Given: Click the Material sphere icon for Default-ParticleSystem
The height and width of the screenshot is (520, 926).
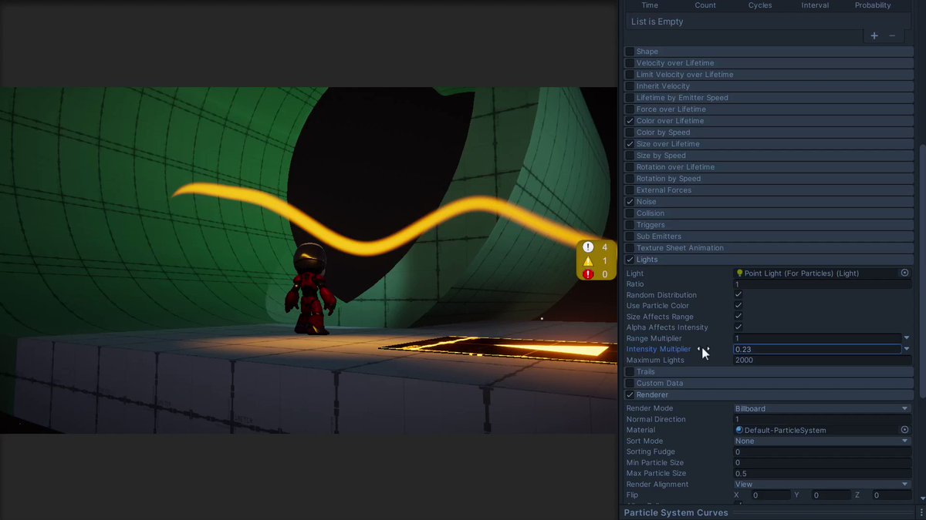Looking at the screenshot, I should tap(738, 430).
